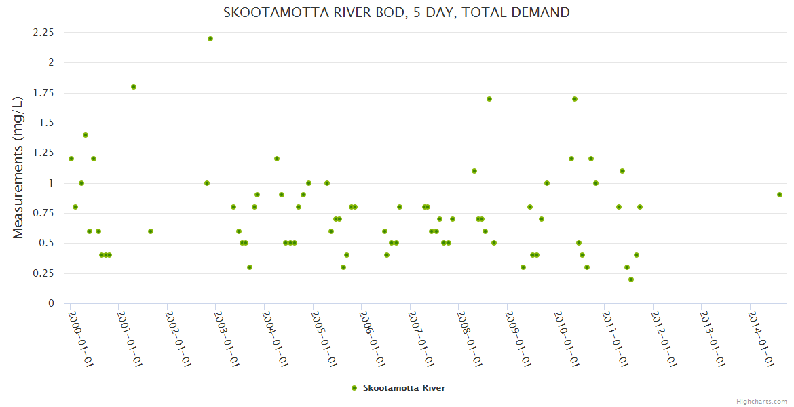
Task: Click the green legend marker dot
Action: pos(353,388)
